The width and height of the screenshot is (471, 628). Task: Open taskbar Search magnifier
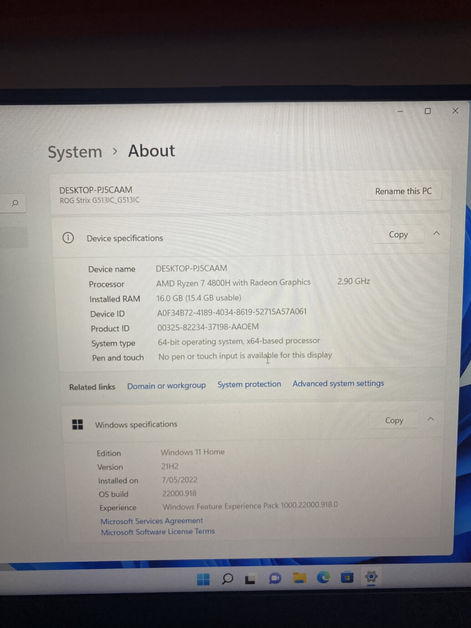coord(227,579)
